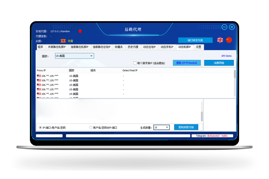The width and height of the screenshot is (269, 179).
Task: Switch to the 共享静态机房IP tab
Action: [57, 47]
